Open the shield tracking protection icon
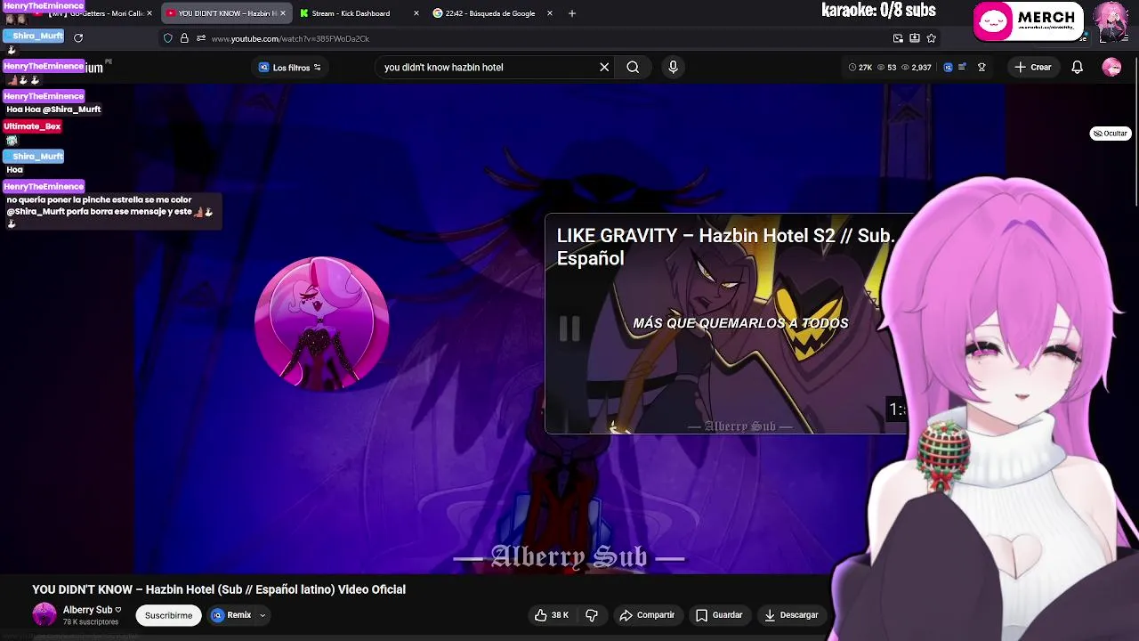This screenshot has height=641, width=1139. point(168,38)
